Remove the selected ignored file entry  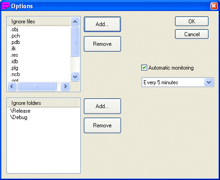click(102, 44)
